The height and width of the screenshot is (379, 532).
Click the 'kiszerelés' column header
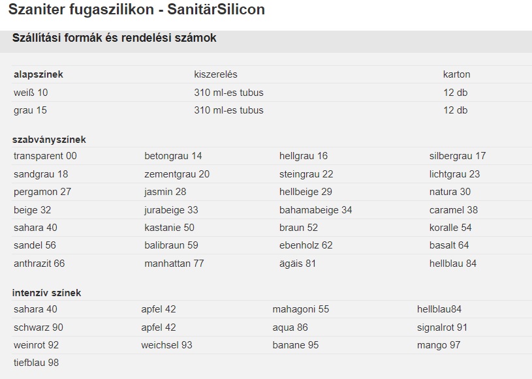click(x=215, y=74)
